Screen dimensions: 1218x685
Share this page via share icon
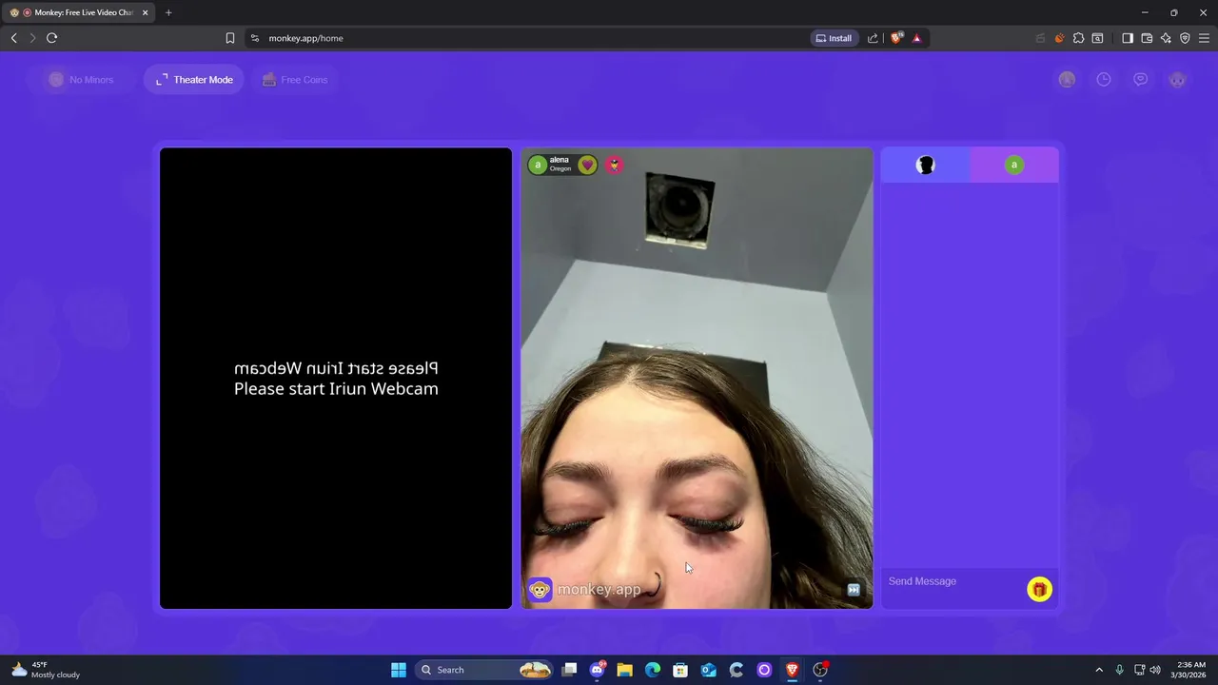point(873,38)
